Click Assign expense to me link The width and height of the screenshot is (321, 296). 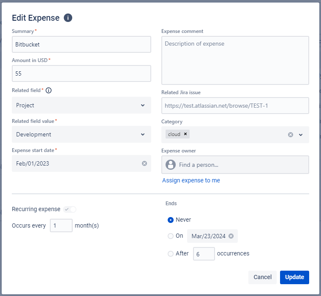[x=191, y=180]
